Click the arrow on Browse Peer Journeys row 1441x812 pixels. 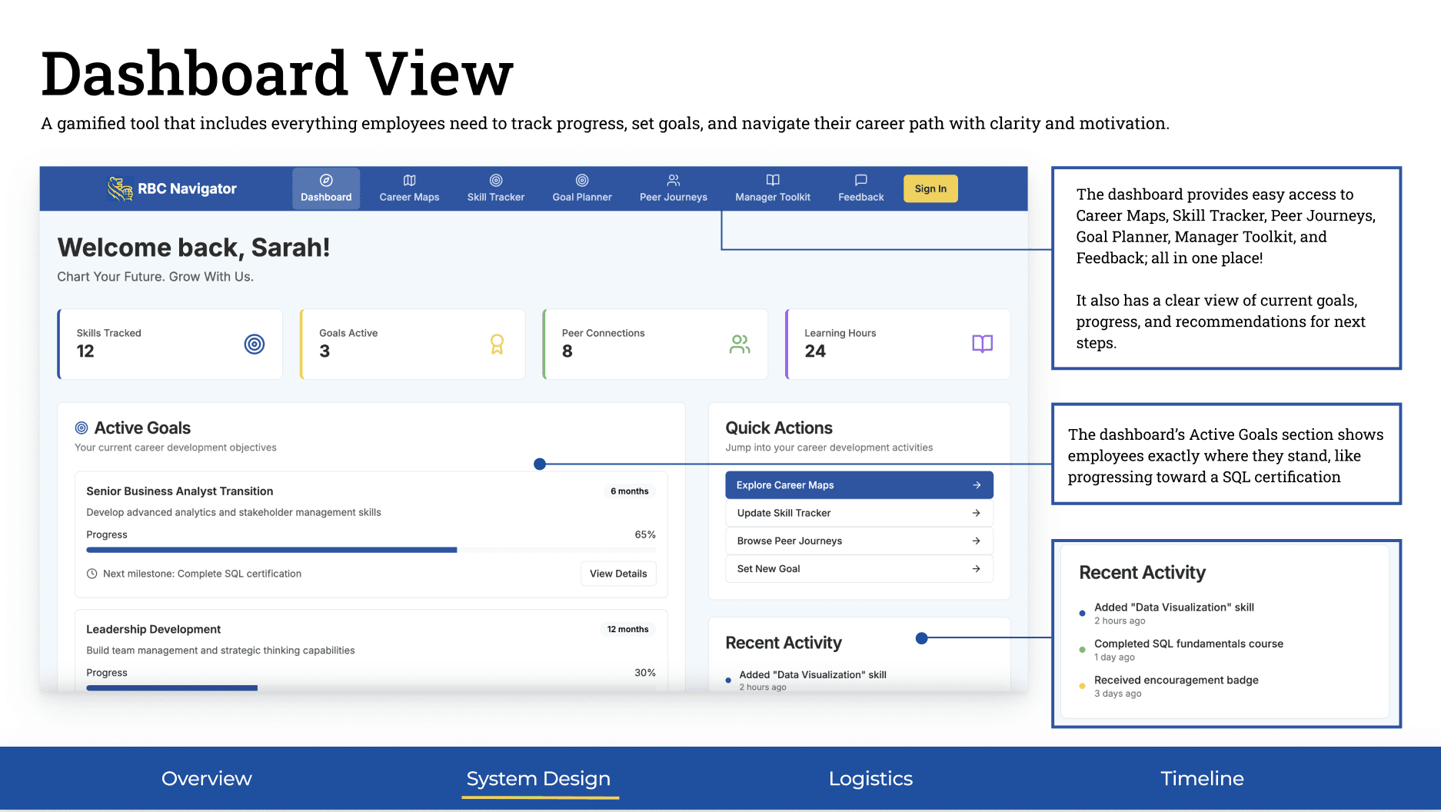pyautogui.click(x=977, y=541)
